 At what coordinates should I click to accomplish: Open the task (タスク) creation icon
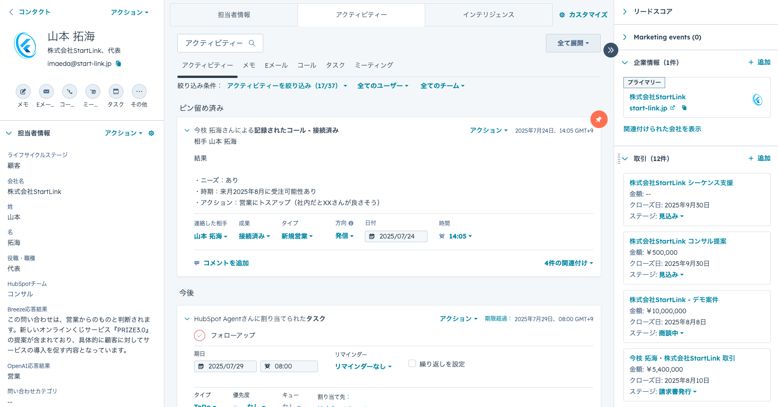coord(116,91)
